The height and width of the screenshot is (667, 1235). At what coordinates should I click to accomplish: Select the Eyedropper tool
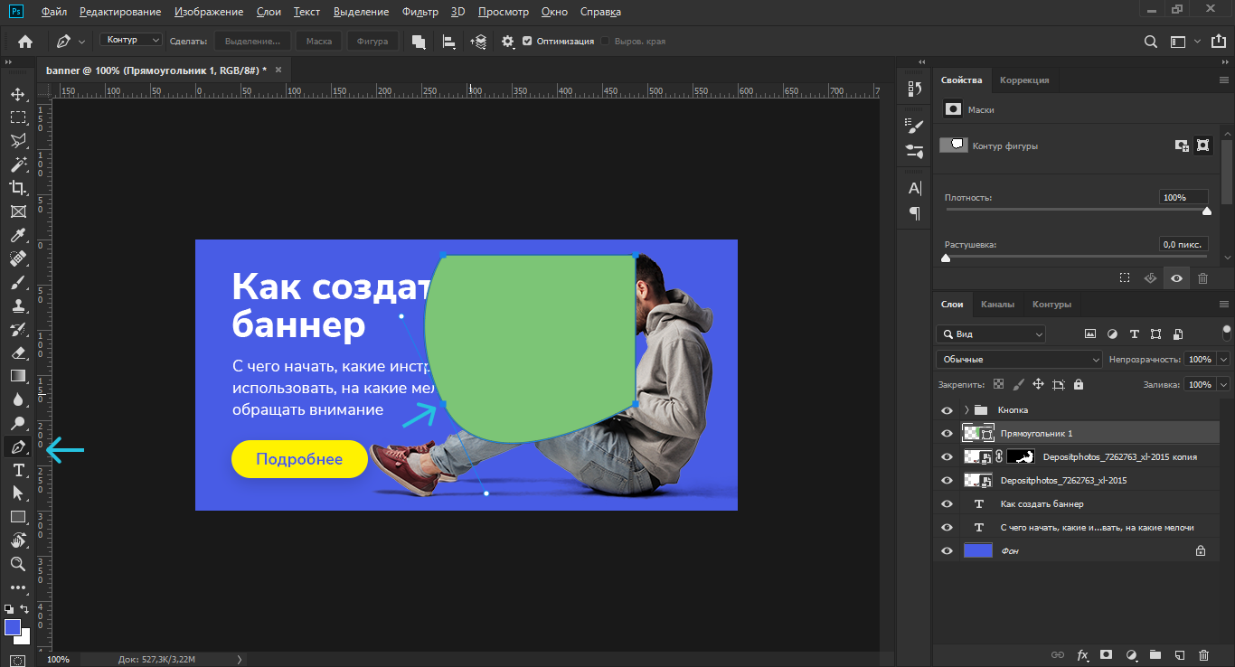[x=18, y=235]
